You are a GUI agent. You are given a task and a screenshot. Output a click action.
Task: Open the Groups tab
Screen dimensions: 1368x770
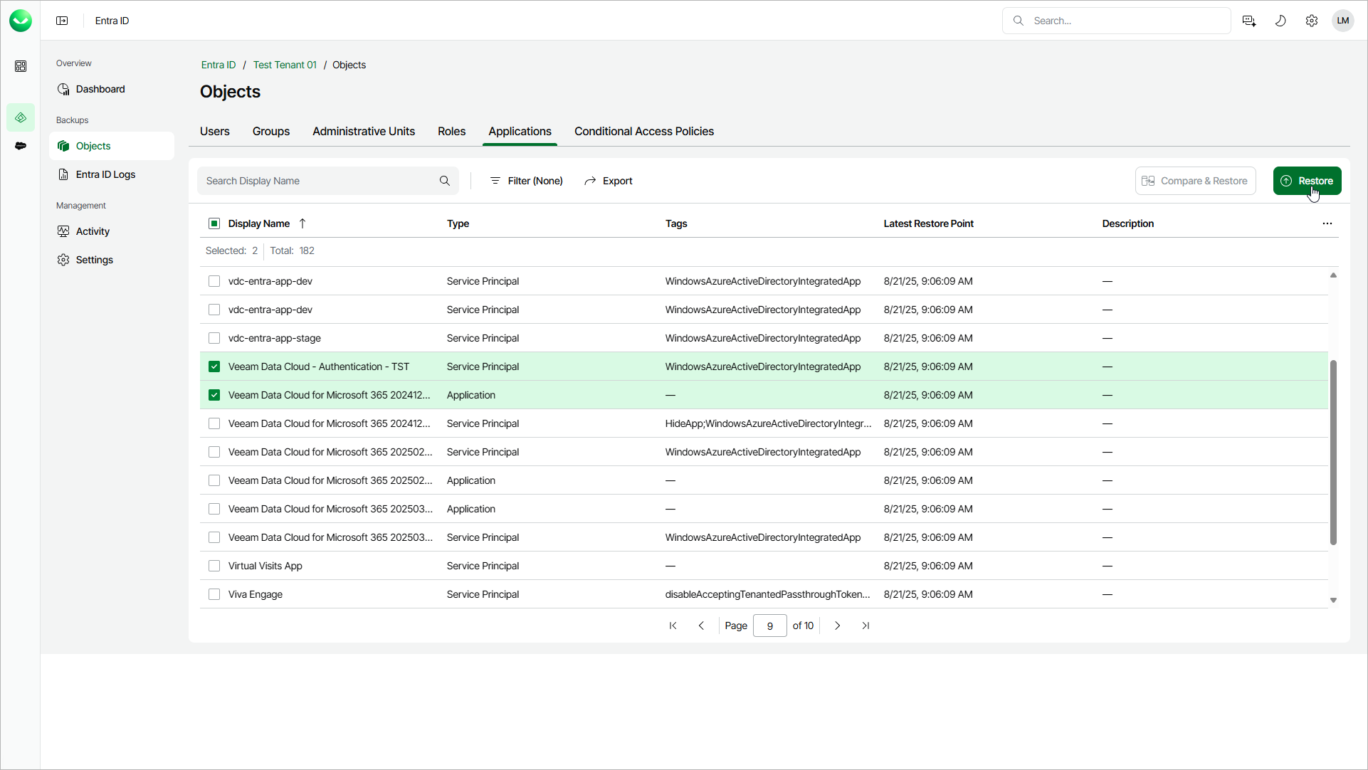(270, 131)
